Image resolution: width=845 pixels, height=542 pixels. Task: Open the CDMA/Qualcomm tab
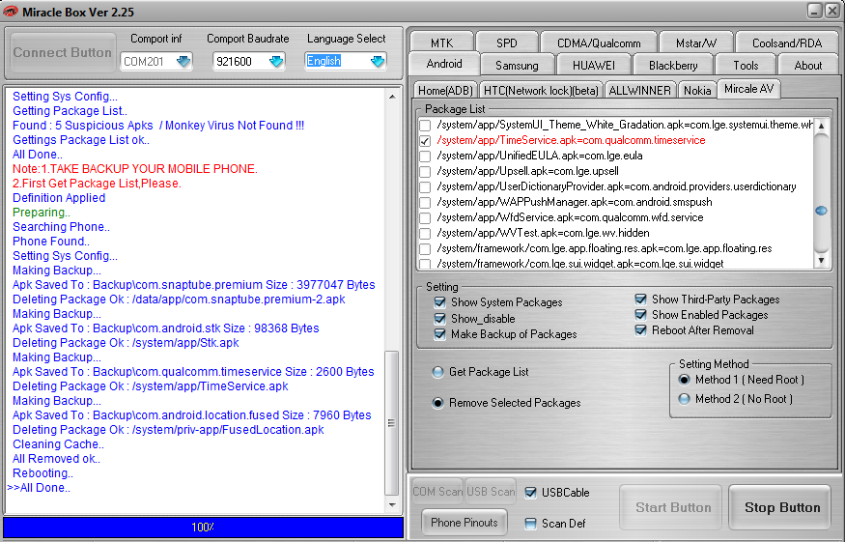599,43
